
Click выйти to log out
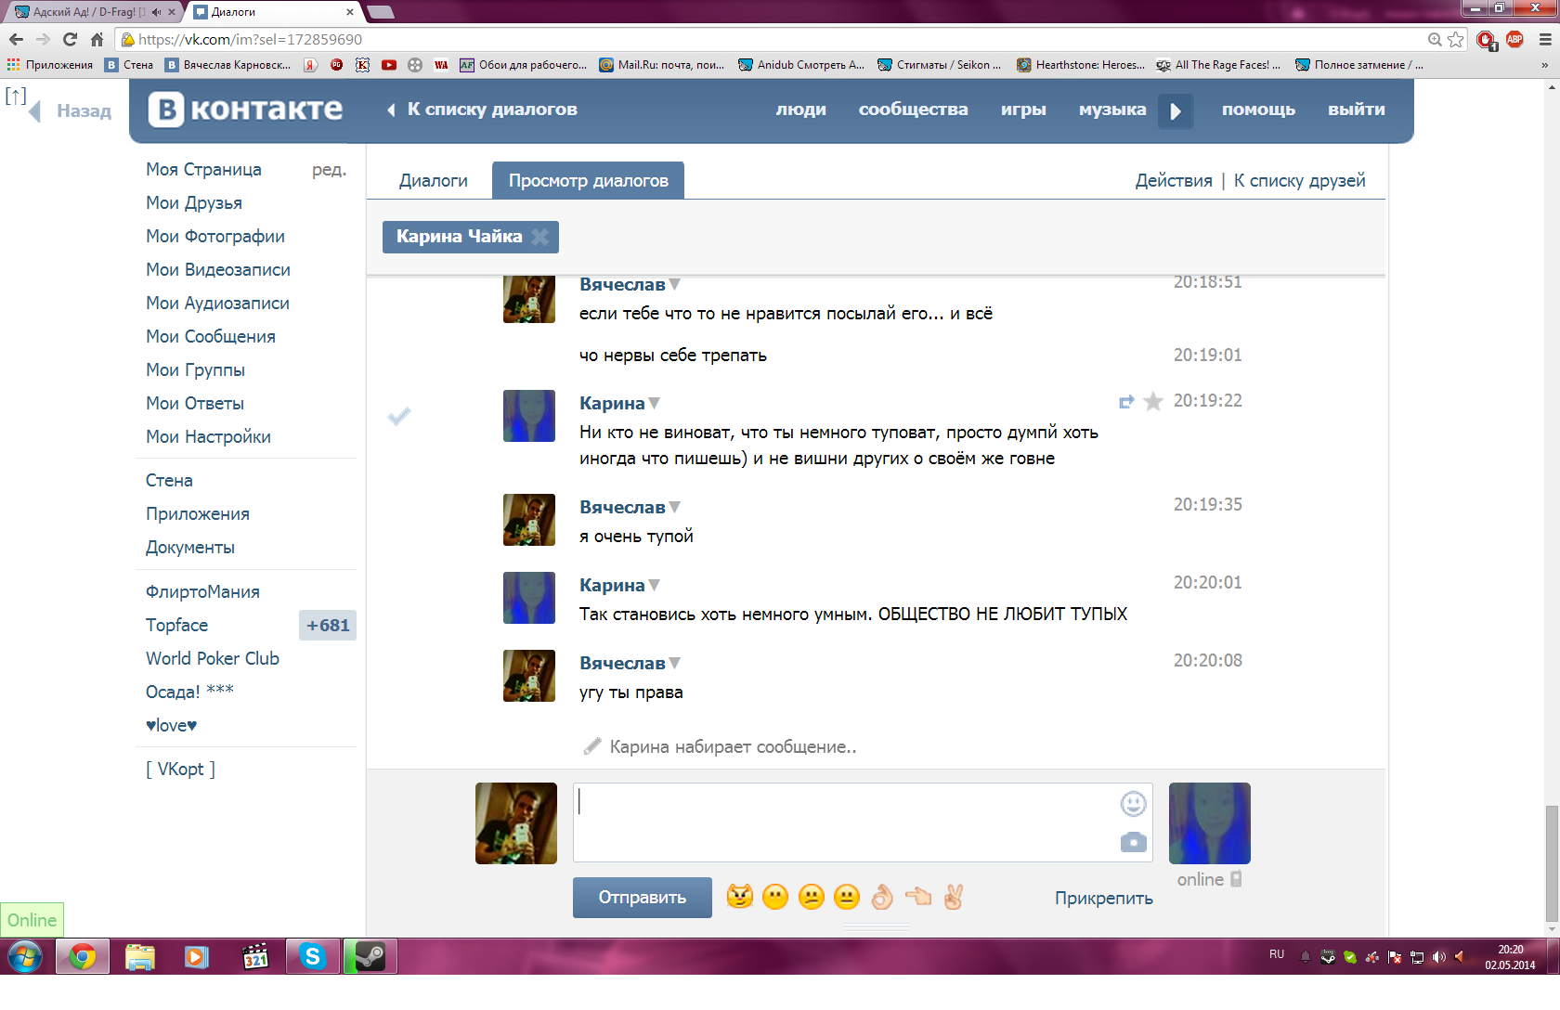click(x=1357, y=110)
